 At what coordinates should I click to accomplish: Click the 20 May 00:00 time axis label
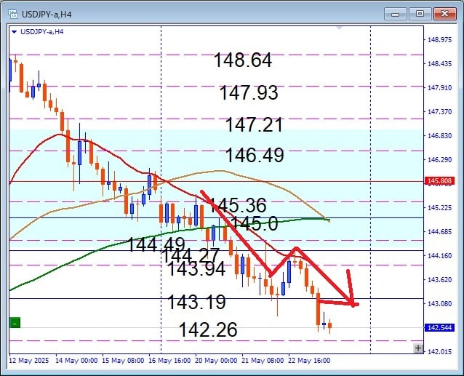216,361
